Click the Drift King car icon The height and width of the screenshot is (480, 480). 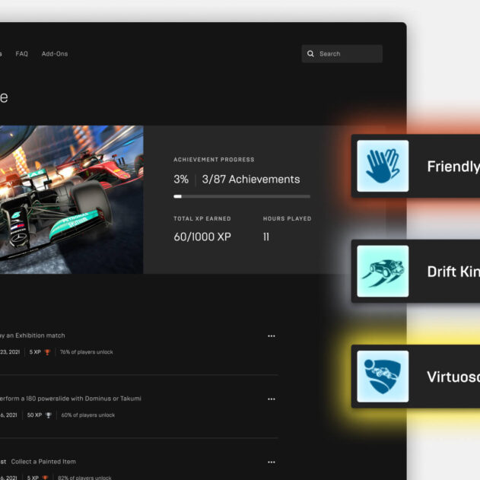(383, 272)
